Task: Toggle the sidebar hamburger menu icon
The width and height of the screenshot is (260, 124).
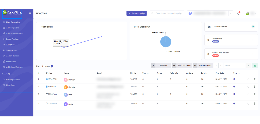Action: click(30, 13)
